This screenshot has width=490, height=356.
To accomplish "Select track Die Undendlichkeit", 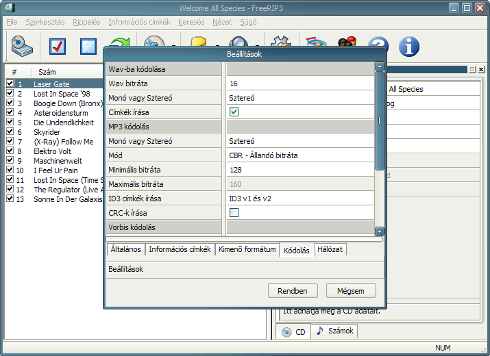I will click(64, 123).
